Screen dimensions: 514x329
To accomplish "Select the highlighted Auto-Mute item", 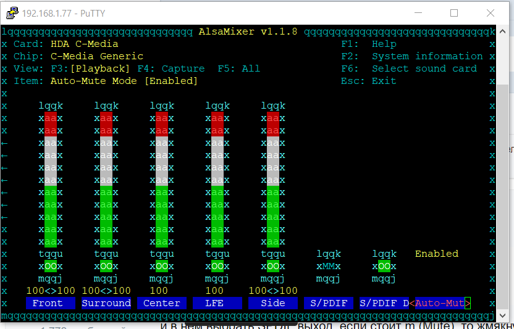I will [x=440, y=303].
